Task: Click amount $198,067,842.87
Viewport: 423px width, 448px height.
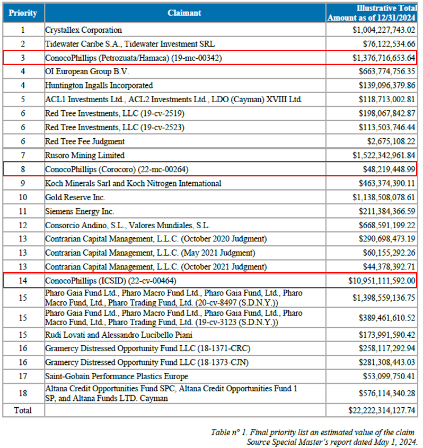Action: point(387,113)
